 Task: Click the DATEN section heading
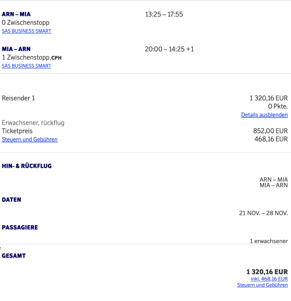[11, 200]
